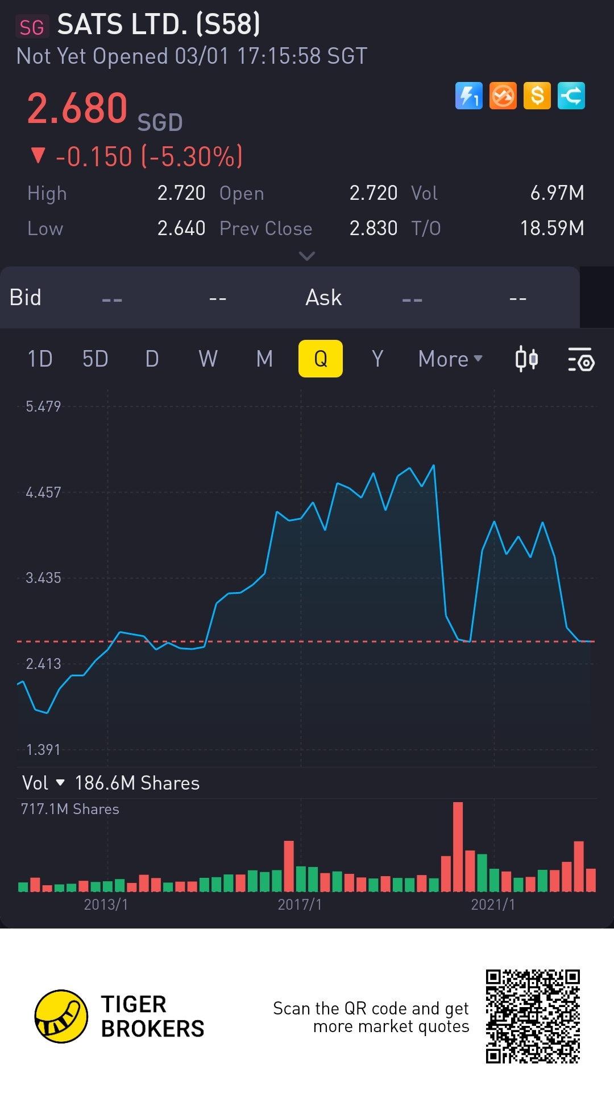The height and width of the screenshot is (1105, 614).
Task: Tap the QR code image
Action: point(533,1016)
